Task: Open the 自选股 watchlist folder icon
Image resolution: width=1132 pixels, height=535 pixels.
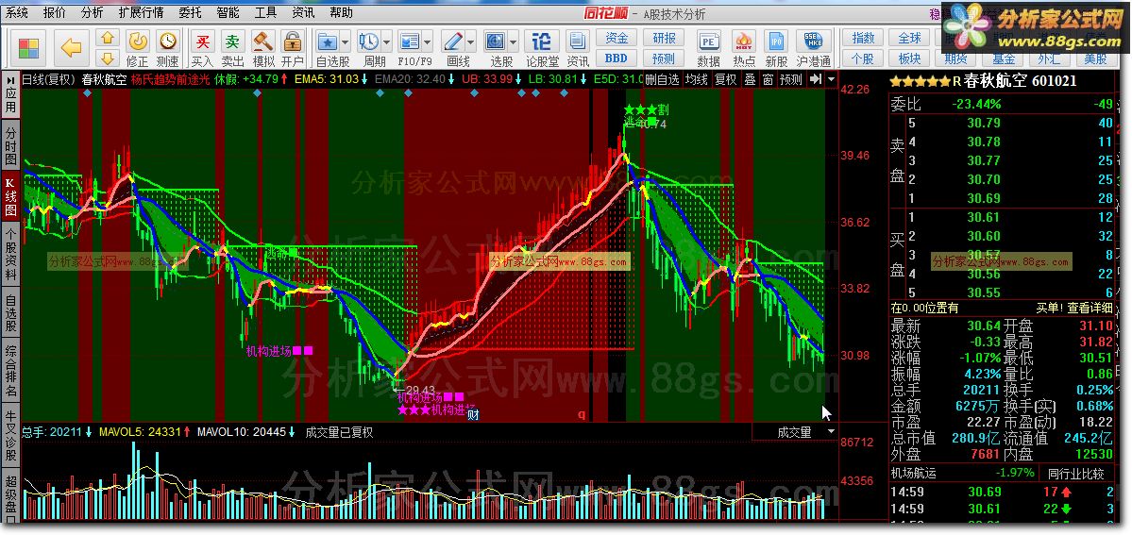Action: coord(329,42)
